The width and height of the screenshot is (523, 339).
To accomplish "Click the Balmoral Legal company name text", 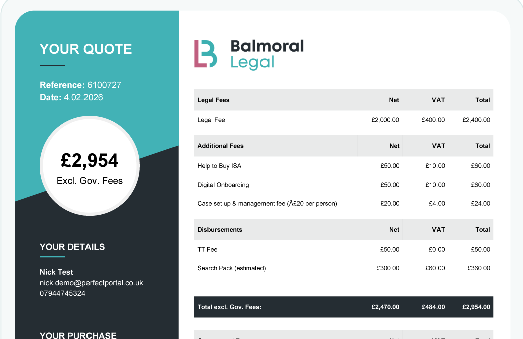I will coord(267,54).
